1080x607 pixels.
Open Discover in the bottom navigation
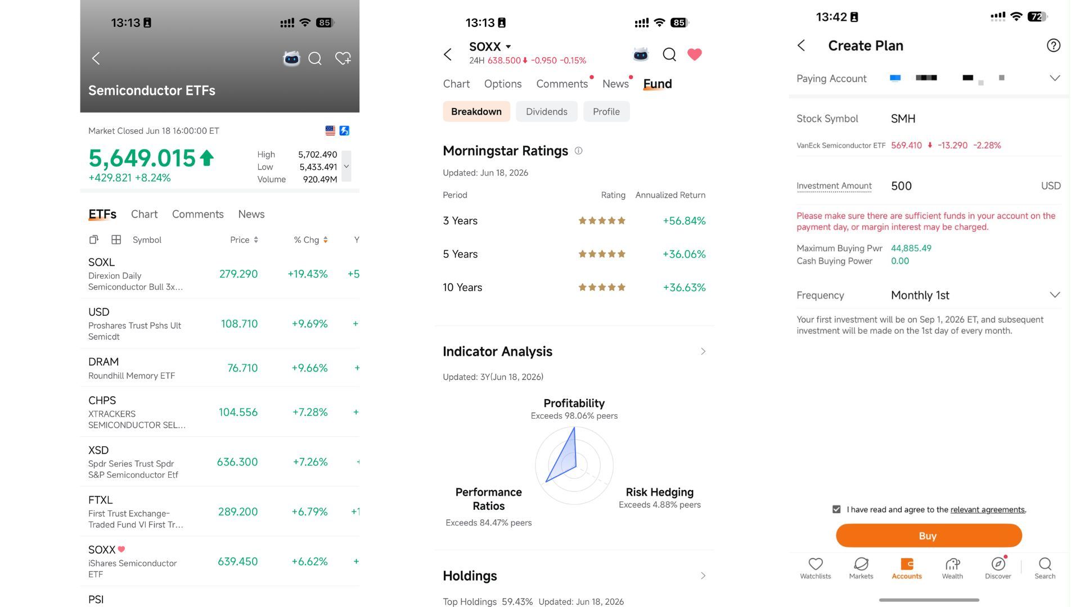[998, 568]
